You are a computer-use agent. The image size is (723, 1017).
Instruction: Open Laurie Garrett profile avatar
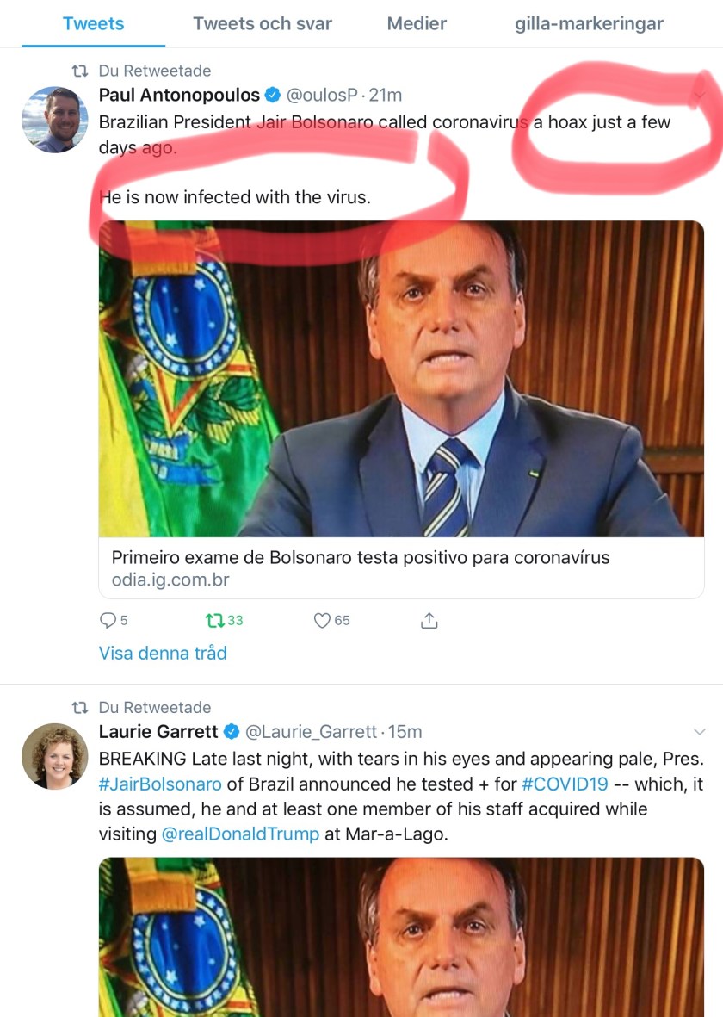tap(54, 756)
